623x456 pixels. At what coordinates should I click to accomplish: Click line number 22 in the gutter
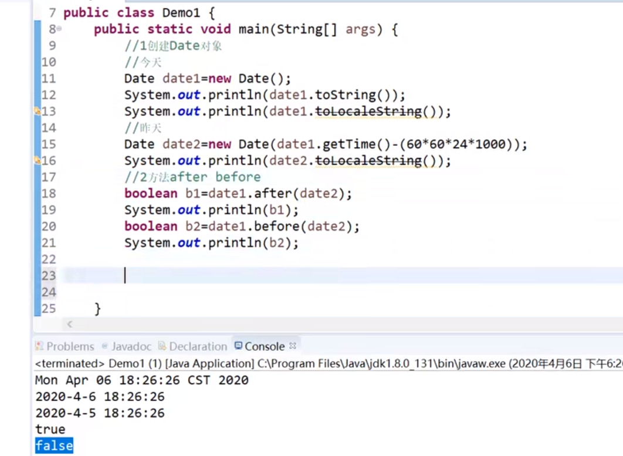click(49, 259)
